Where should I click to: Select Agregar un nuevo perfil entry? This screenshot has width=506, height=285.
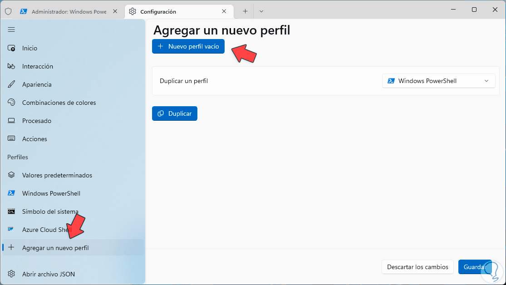(73, 247)
